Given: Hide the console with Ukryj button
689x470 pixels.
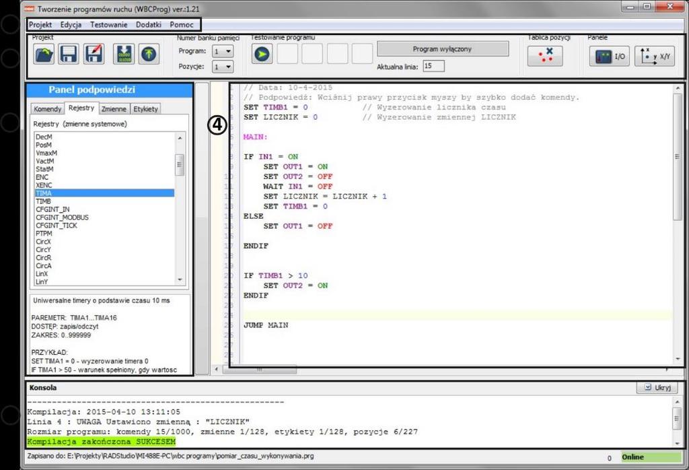Looking at the screenshot, I should (x=657, y=387).
